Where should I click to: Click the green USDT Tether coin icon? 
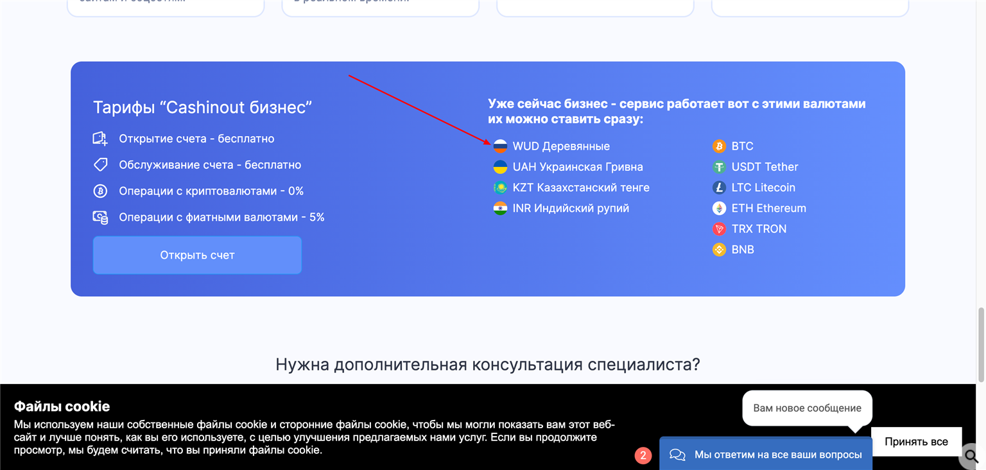[x=719, y=167]
